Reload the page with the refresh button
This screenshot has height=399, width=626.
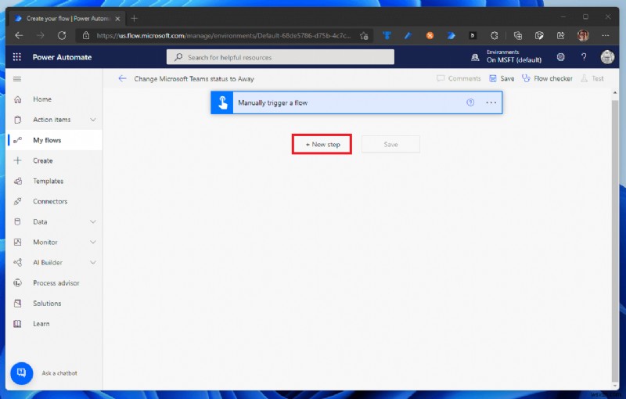tap(62, 35)
